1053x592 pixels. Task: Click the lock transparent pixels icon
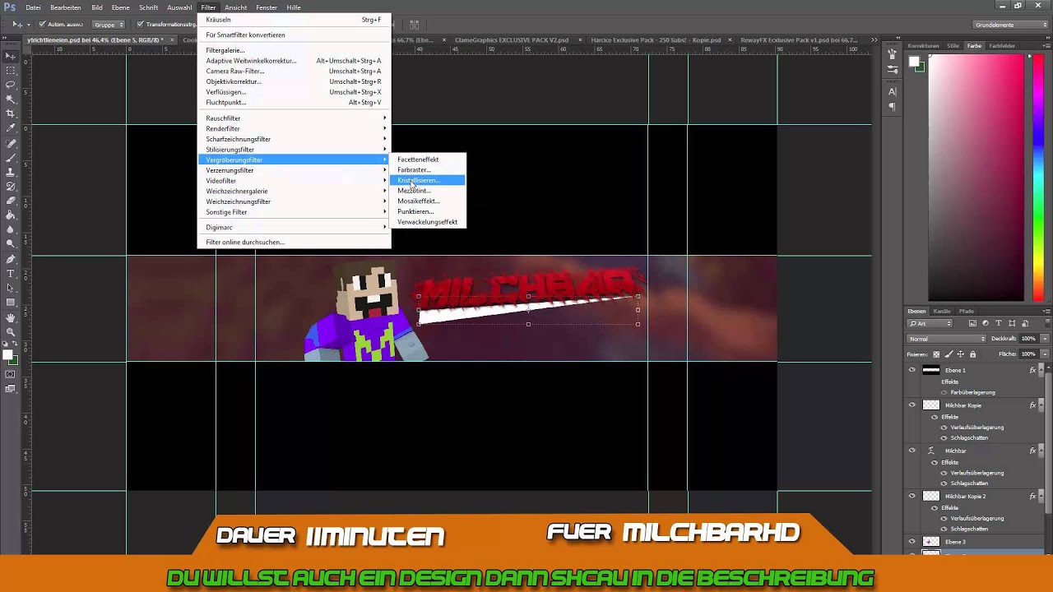point(936,354)
